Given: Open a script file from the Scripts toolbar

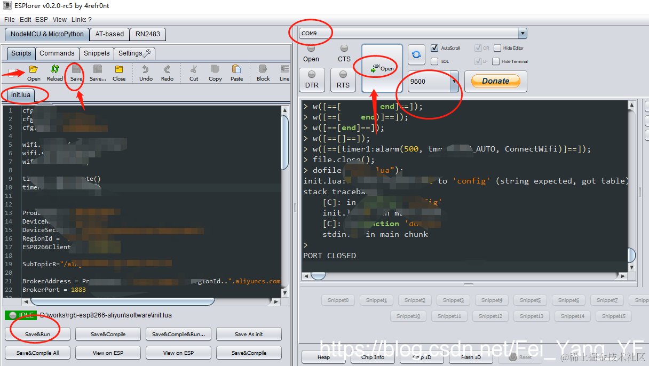Looking at the screenshot, I should (34, 73).
